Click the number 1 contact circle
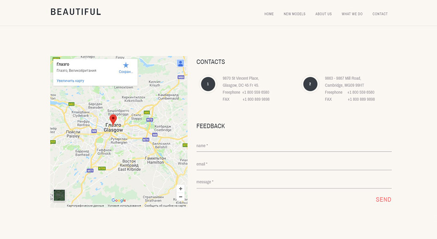 [x=208, y=84]
